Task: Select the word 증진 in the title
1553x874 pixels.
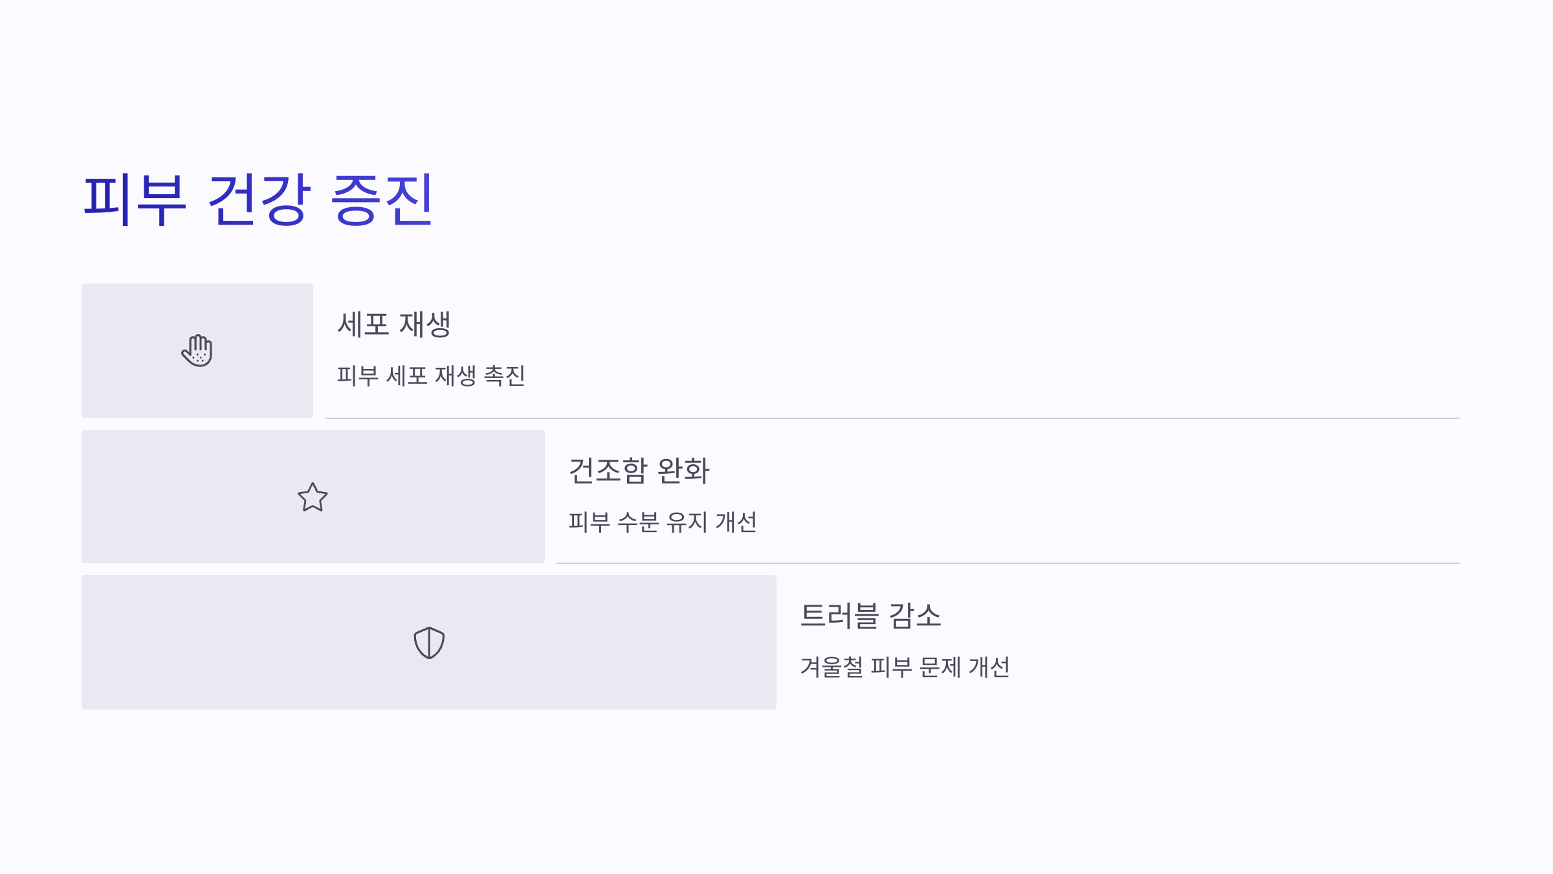Action: coord(381,199)
